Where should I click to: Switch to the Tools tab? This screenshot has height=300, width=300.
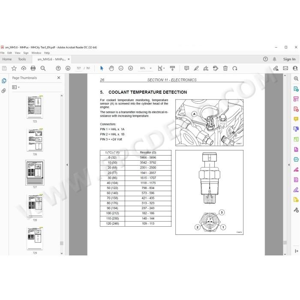22,59
